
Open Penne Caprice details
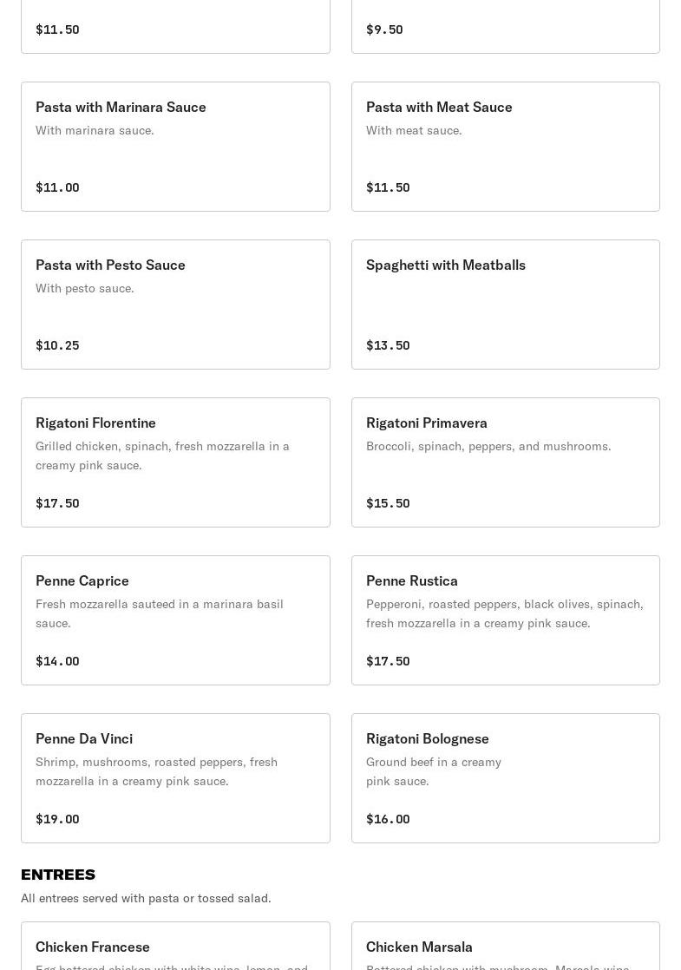[x=175, y=619]
